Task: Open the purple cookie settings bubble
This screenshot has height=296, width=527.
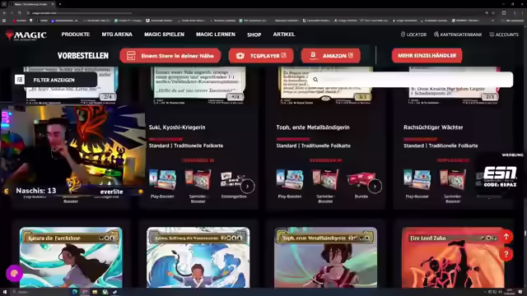Action: pyautogui.click(x=14, y=274)
